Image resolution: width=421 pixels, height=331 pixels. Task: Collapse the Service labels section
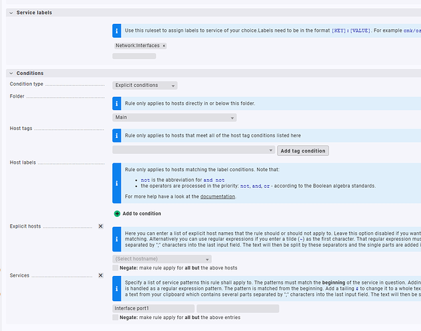[11, 13]
